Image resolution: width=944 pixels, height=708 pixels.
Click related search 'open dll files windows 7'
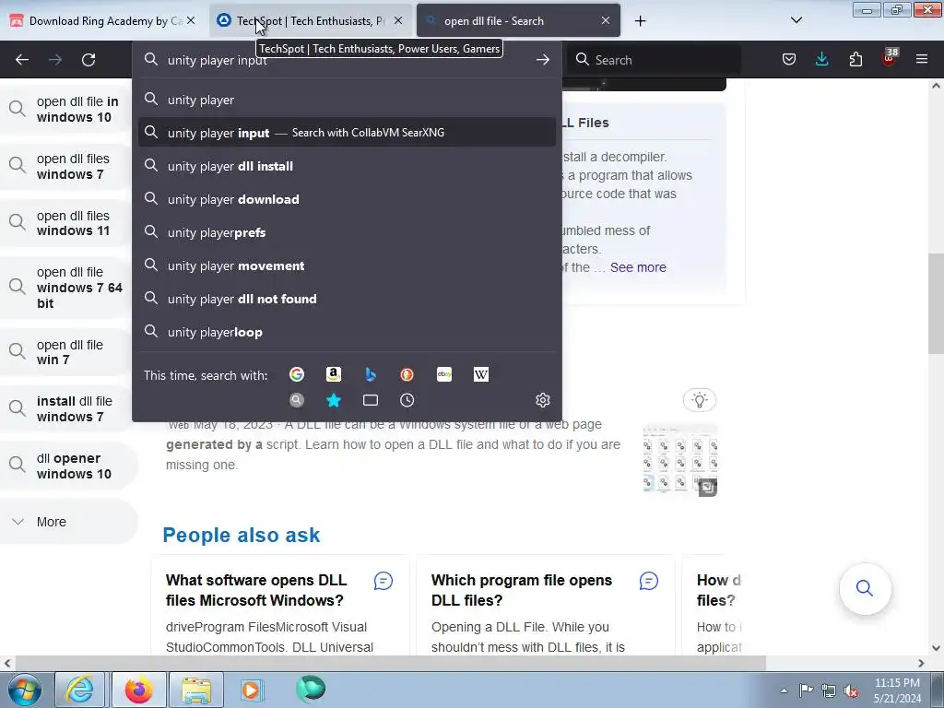pos(66,166)
